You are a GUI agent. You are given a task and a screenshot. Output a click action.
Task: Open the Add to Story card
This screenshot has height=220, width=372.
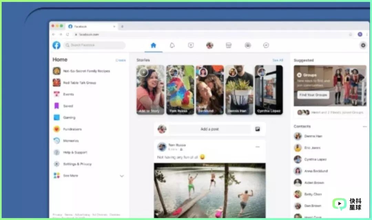click(x=151, y=90)
